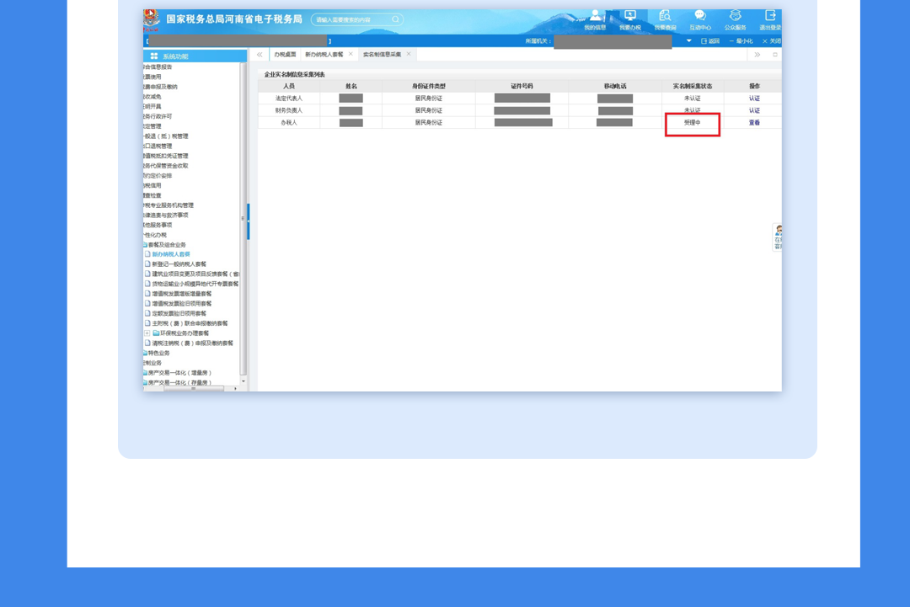Open the dropdown arrow beside 所属机关
The width and height of the screenshot is (910, 607).
click(688, 40)
